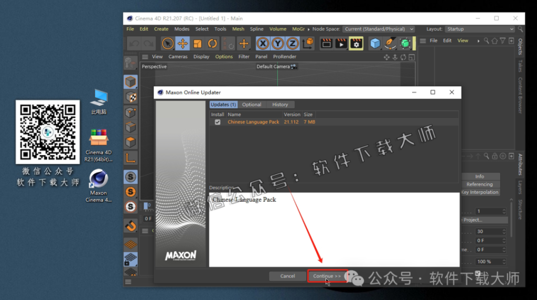Select the Polygons mode icon

pyautogui.click(x=131, y=142)
